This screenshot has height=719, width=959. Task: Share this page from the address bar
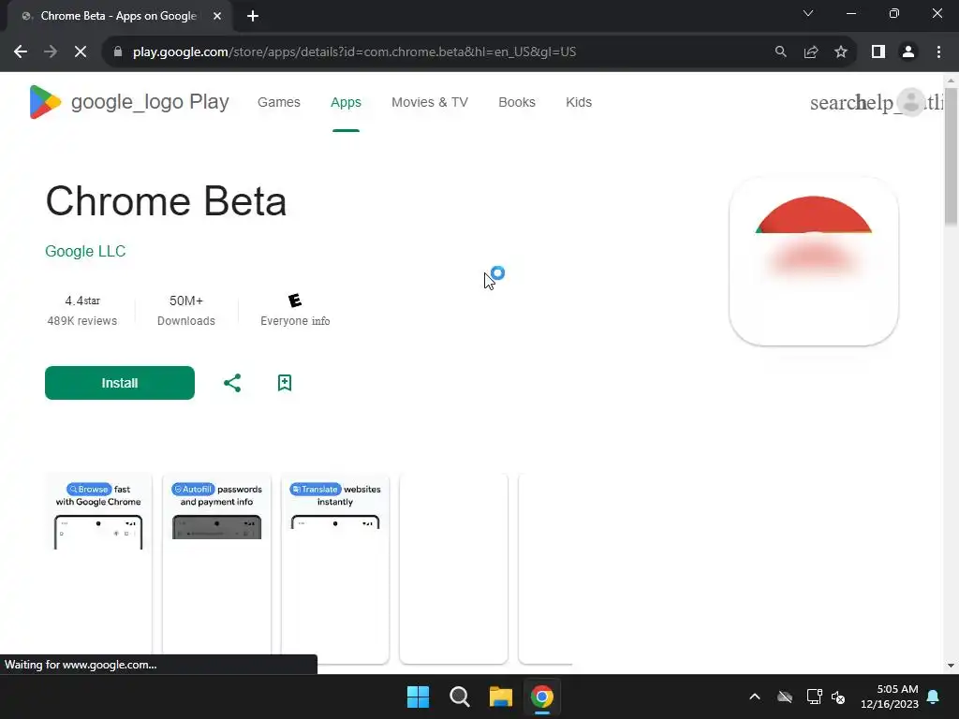pyautogui.click(x=811, y=52)
